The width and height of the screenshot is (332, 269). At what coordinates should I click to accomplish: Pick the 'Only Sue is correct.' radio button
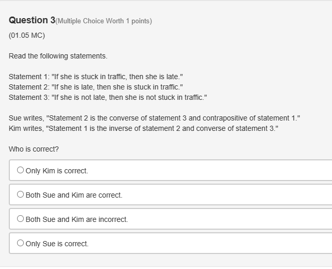point(20,243)
